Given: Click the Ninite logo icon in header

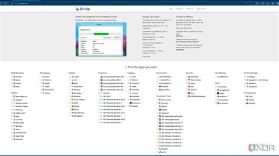Looking at the screenshot, I should coord(77,9).
